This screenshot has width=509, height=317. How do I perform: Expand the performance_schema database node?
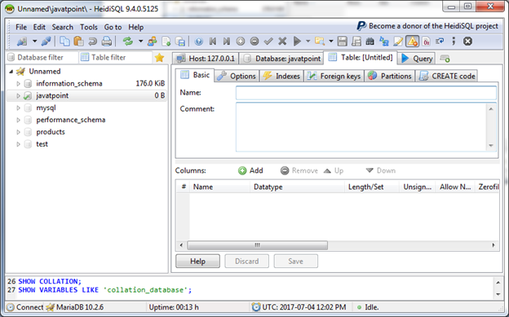(18, 120)
